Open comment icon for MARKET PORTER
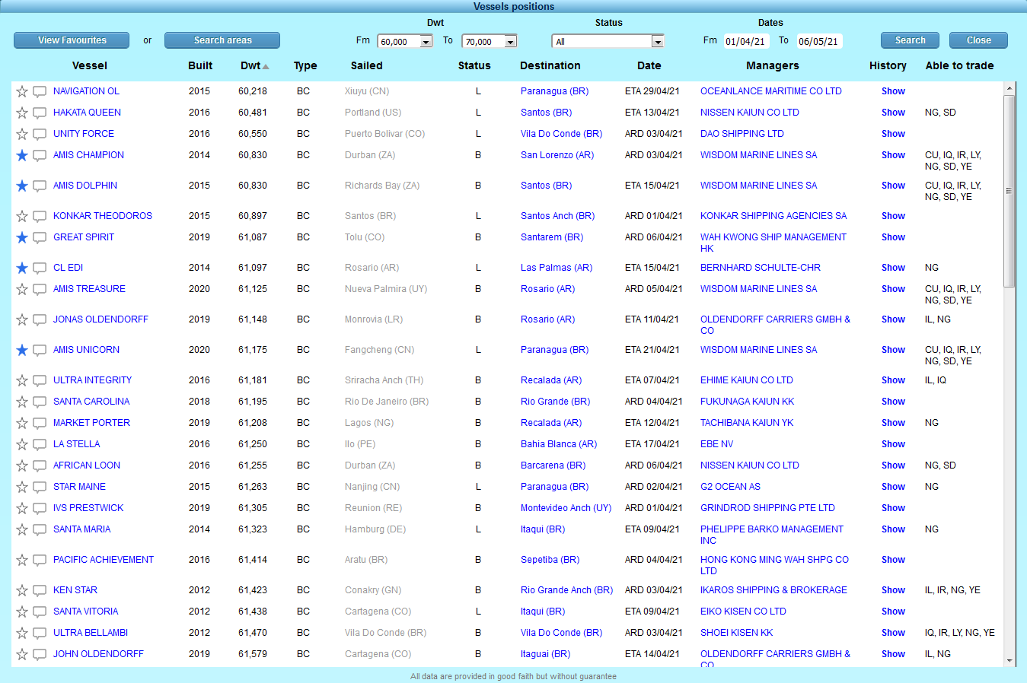The height and width of the screenshot is (683, 1027). 40,424
